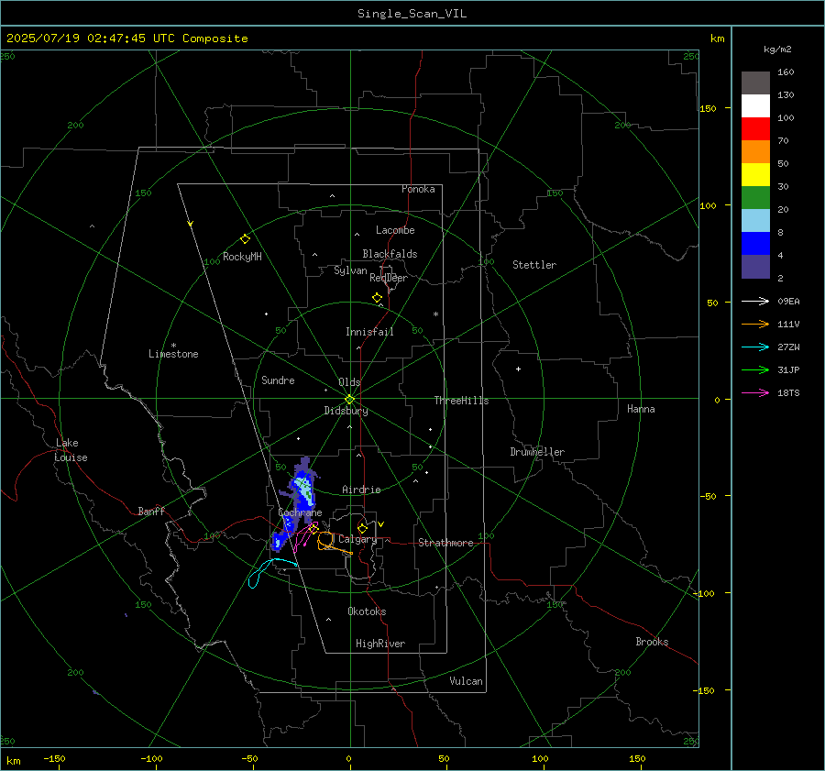Image resolution: width=825 pixels, height=771 pixels.
Task: Click the 18TS legend text
Action: click(x=788, y=392)
